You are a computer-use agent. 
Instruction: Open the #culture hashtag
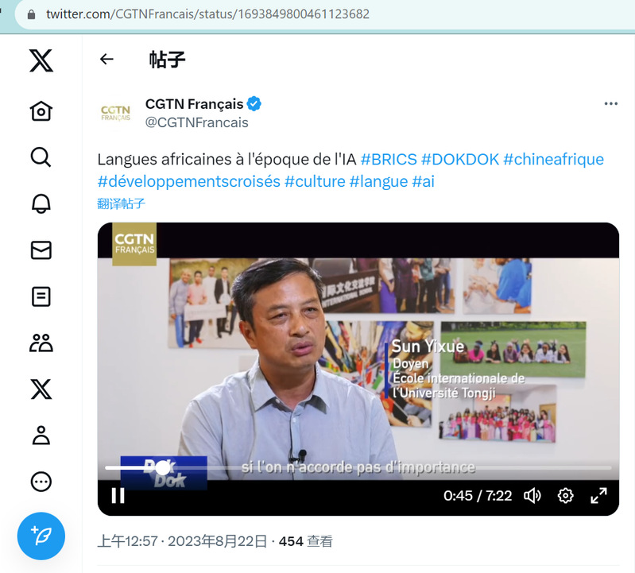pos(315,181)
